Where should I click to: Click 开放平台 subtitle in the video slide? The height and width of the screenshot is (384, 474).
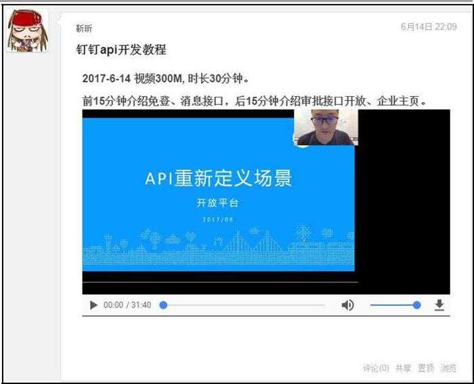pos(217,202)
